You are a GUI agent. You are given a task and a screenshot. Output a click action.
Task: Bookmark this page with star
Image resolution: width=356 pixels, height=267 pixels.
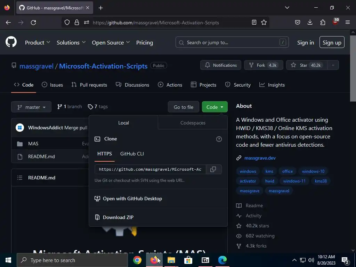pos(264,23)
